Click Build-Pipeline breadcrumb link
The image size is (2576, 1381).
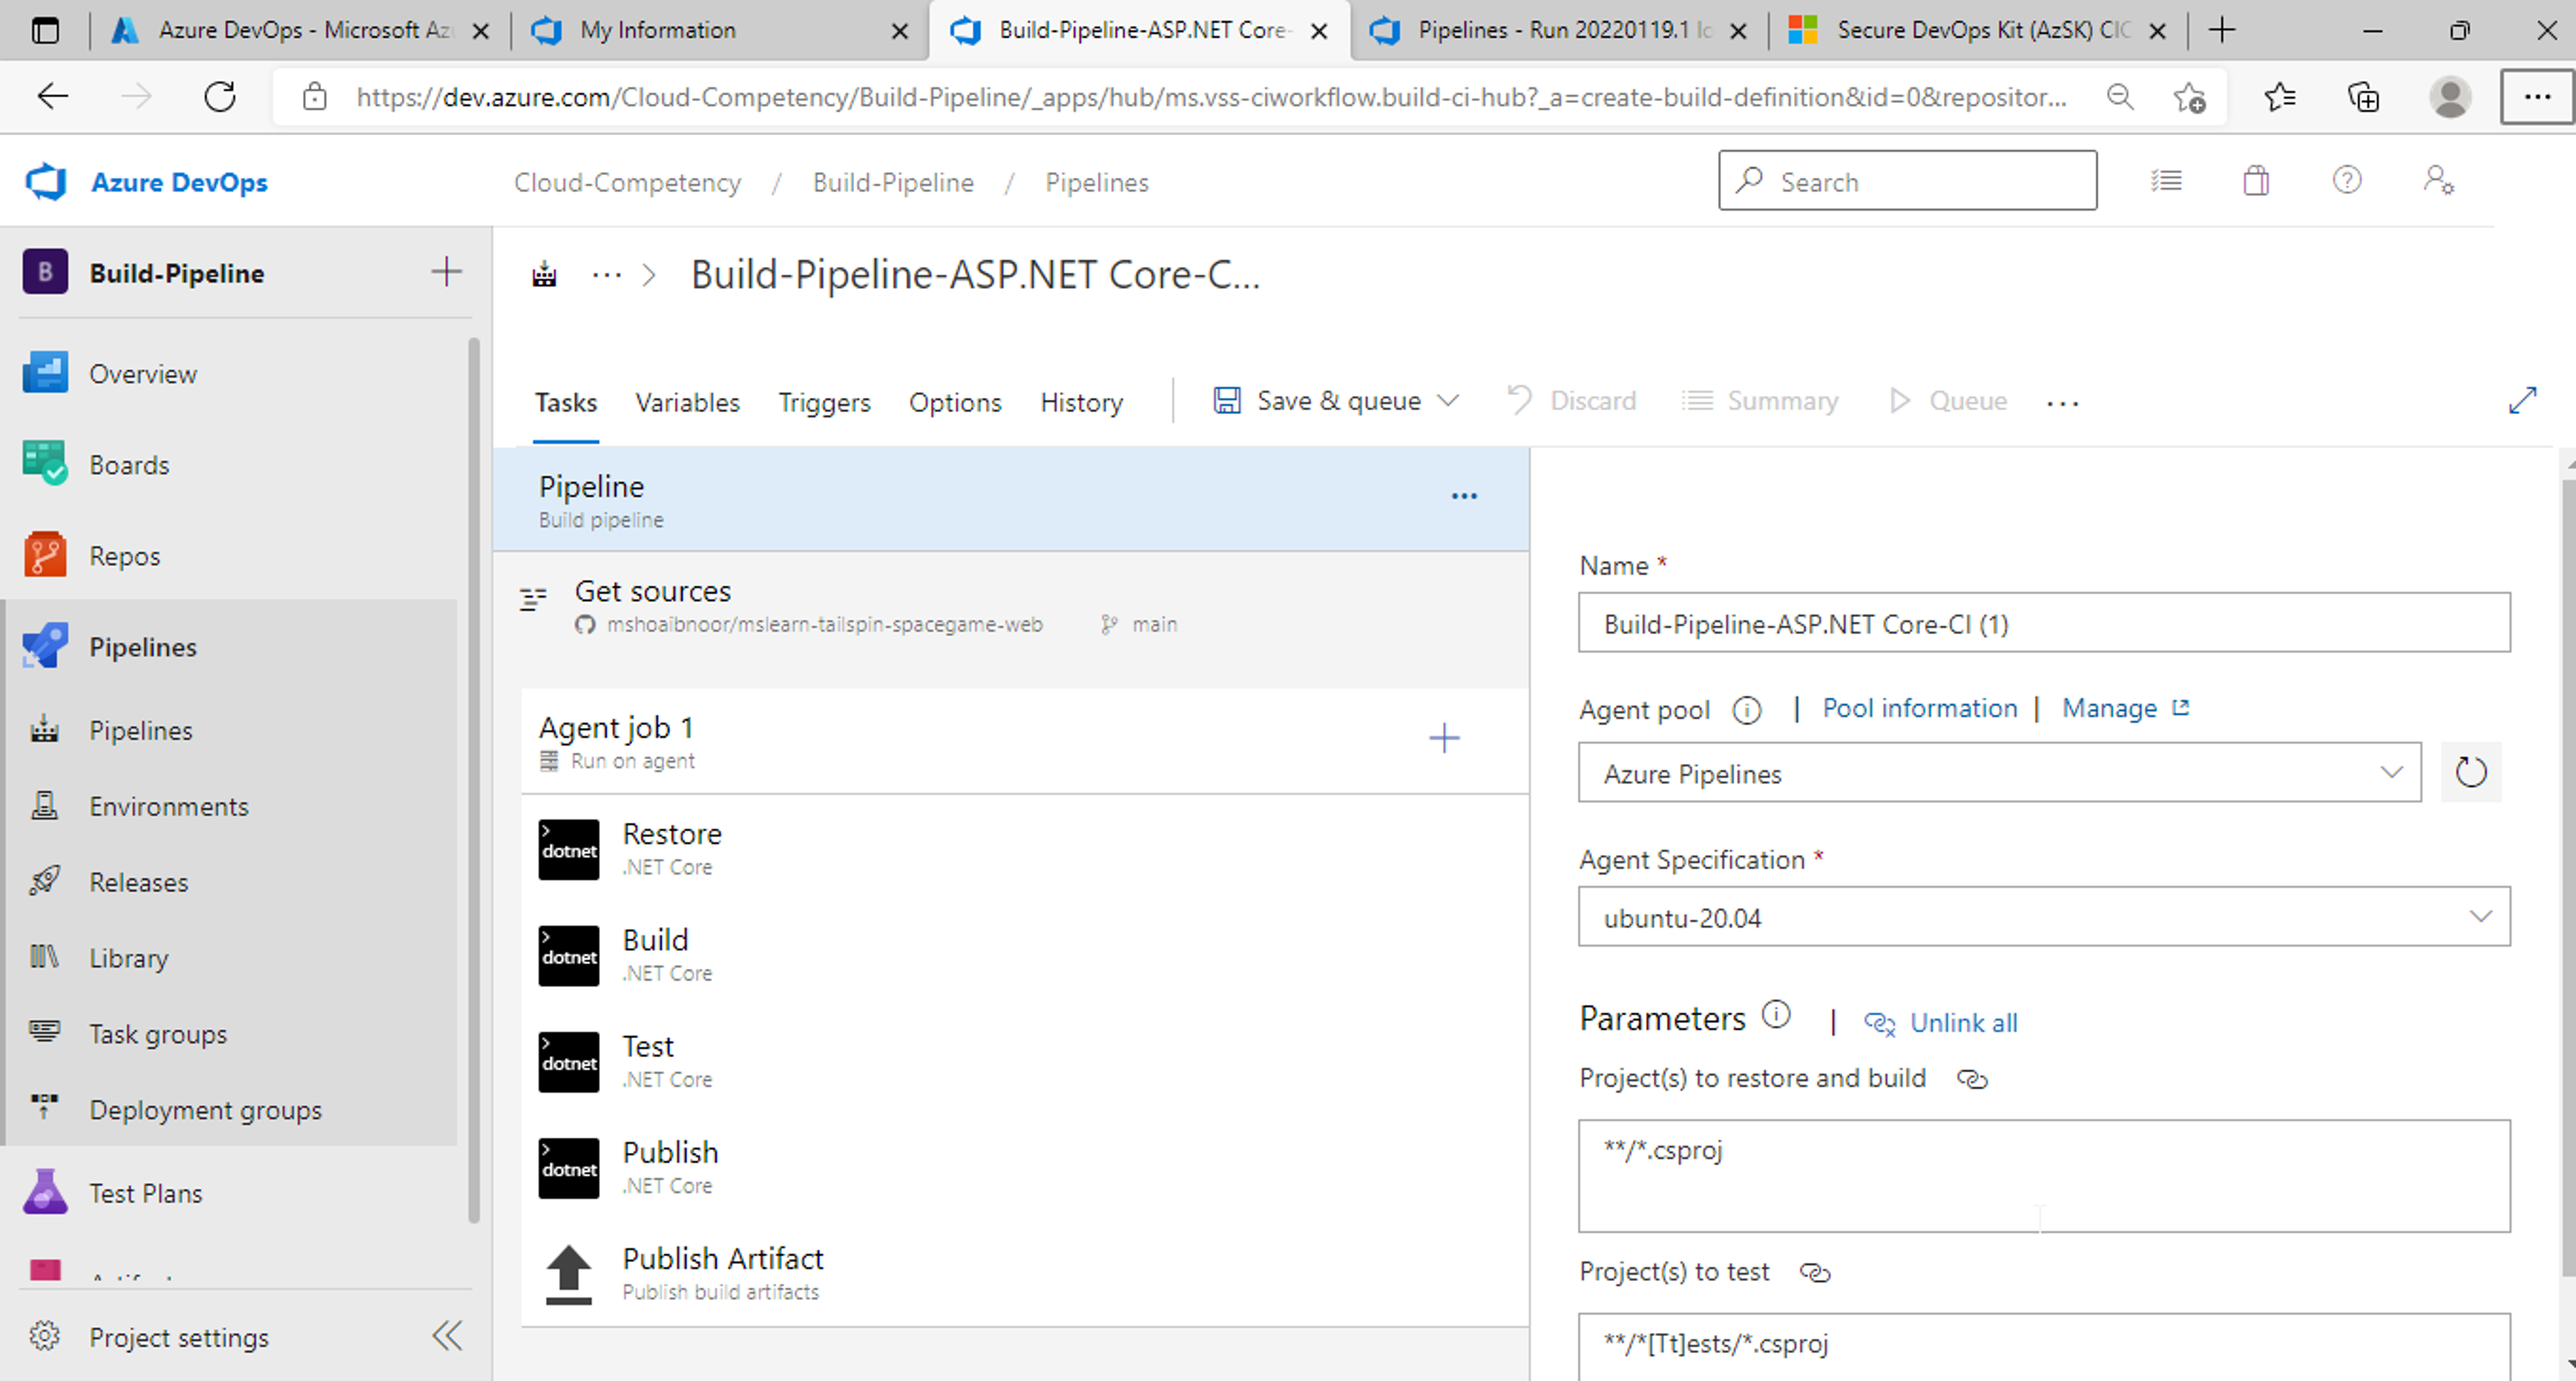point(893,183)
